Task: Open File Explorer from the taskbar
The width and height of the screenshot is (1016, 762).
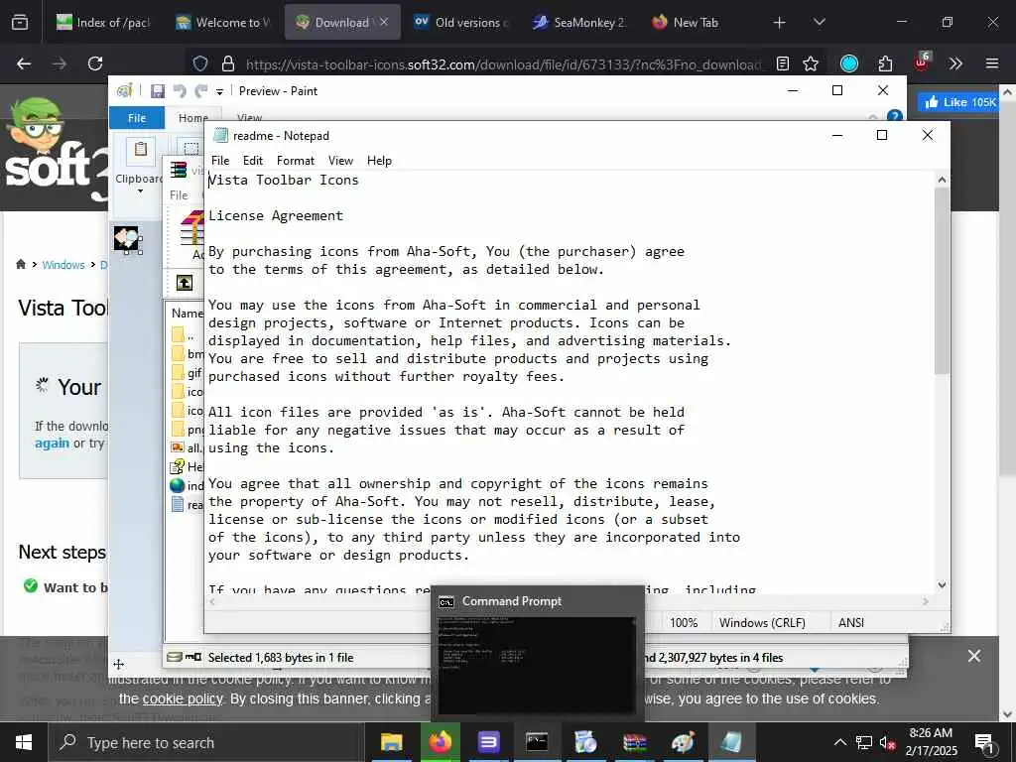Action: click(x=391, y=742)
